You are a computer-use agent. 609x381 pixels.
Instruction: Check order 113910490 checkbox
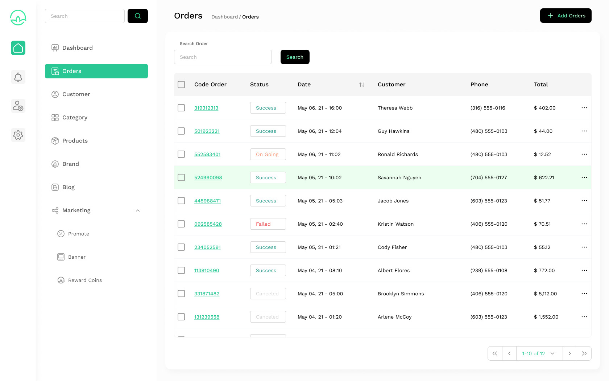tap(181, 270)
